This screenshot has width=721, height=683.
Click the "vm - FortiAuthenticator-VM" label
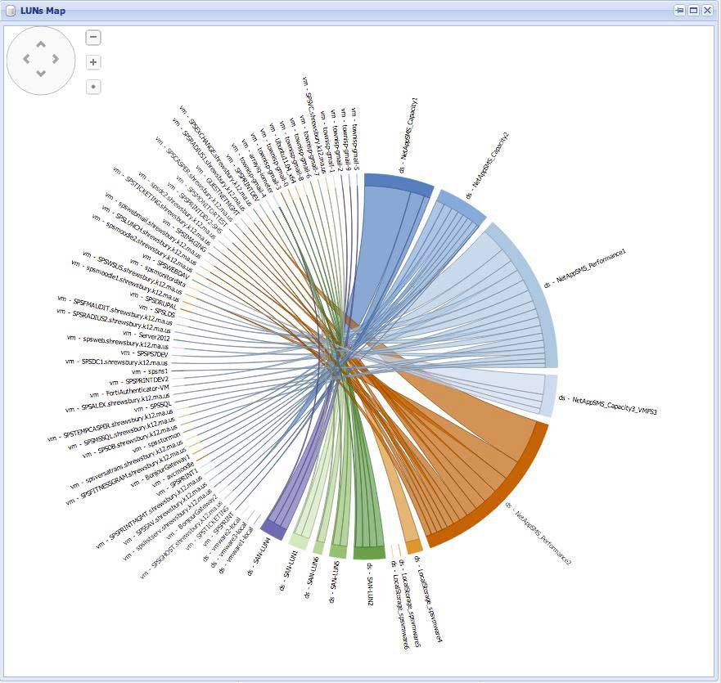tap(129, 391)
